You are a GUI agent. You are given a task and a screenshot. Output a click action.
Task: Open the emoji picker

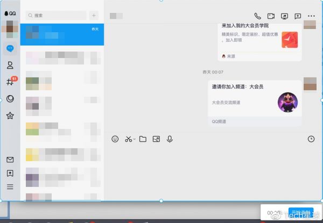coord(115,139)
